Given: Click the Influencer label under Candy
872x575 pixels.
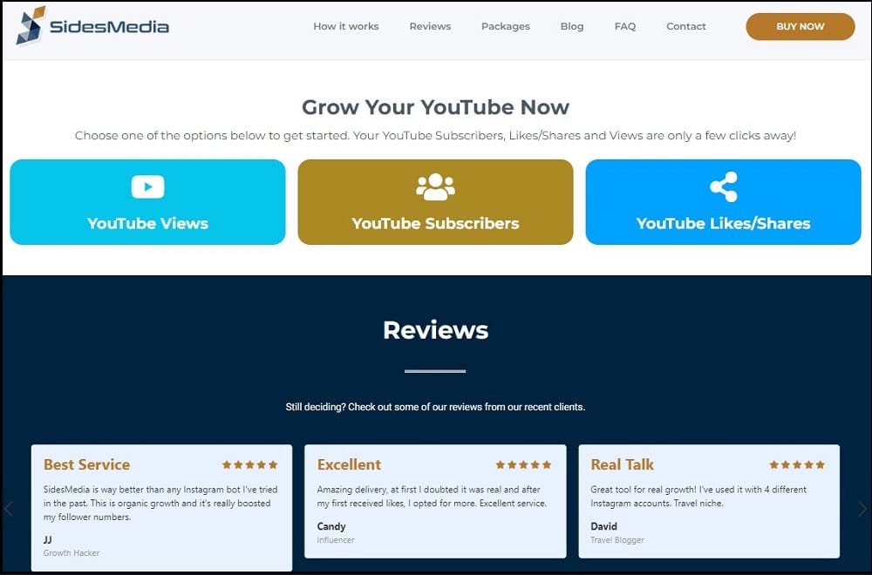Looking at the screenshot, I should (x=336, y=539).
